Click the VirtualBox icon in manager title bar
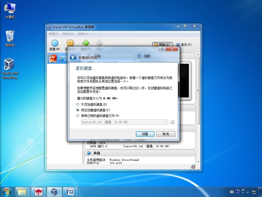Screen dimensions: 262x197 (x=49, y=27)
